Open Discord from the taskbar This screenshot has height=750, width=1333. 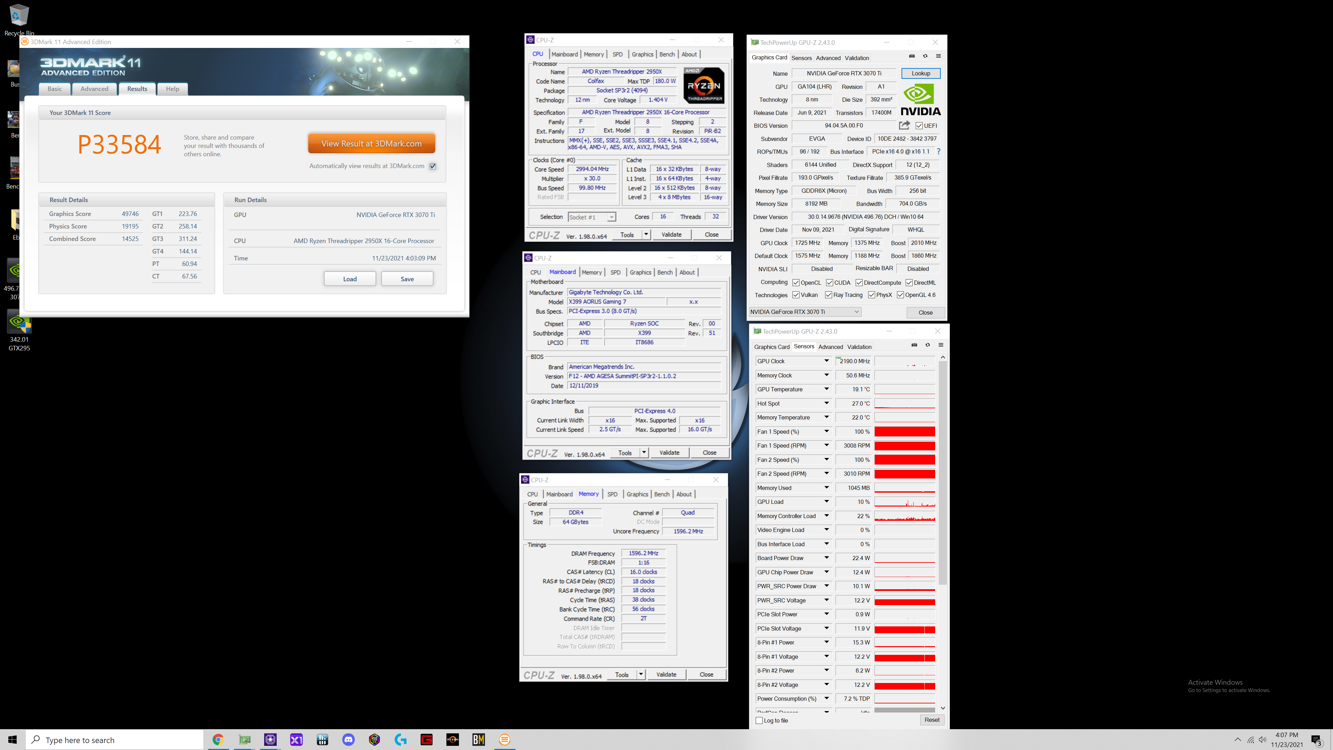[348, 740]
